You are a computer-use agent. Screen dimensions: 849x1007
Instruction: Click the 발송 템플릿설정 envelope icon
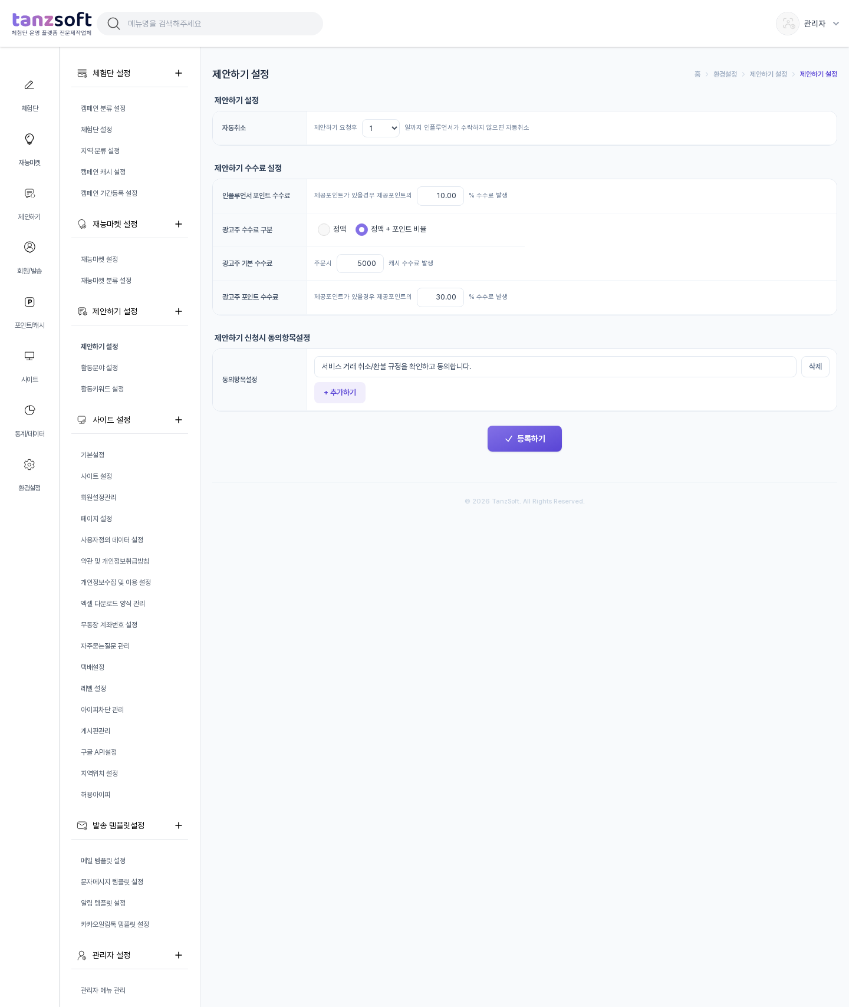coord(82,825)
